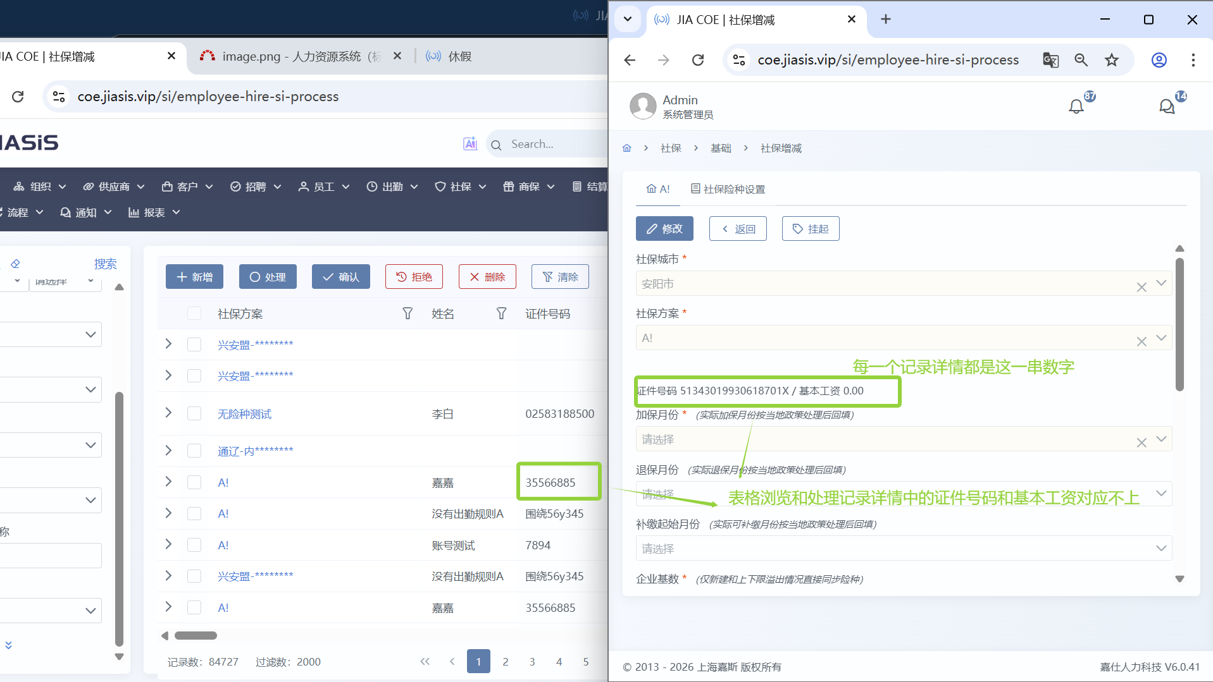Open the 补缴起始月份 dropdown
The image size is (1213, 682).
(x=1160, y=548)
